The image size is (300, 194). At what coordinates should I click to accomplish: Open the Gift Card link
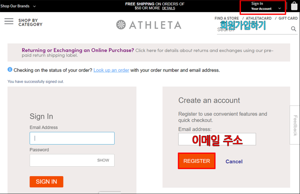[x=288, y=18]
